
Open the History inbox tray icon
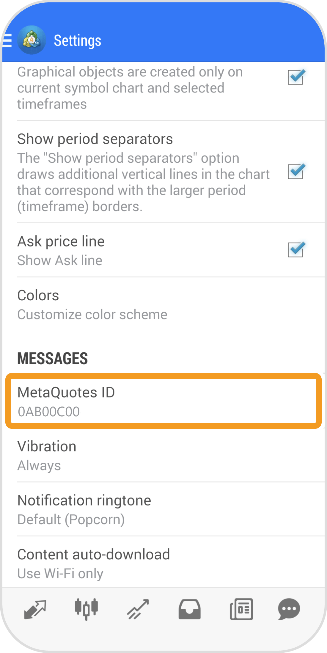point(190,609)
